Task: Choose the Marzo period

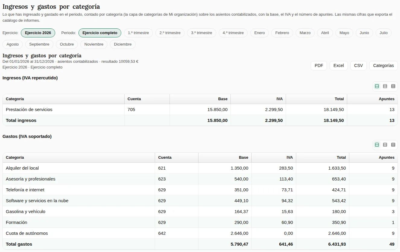Action: click(x=305, y=33)
